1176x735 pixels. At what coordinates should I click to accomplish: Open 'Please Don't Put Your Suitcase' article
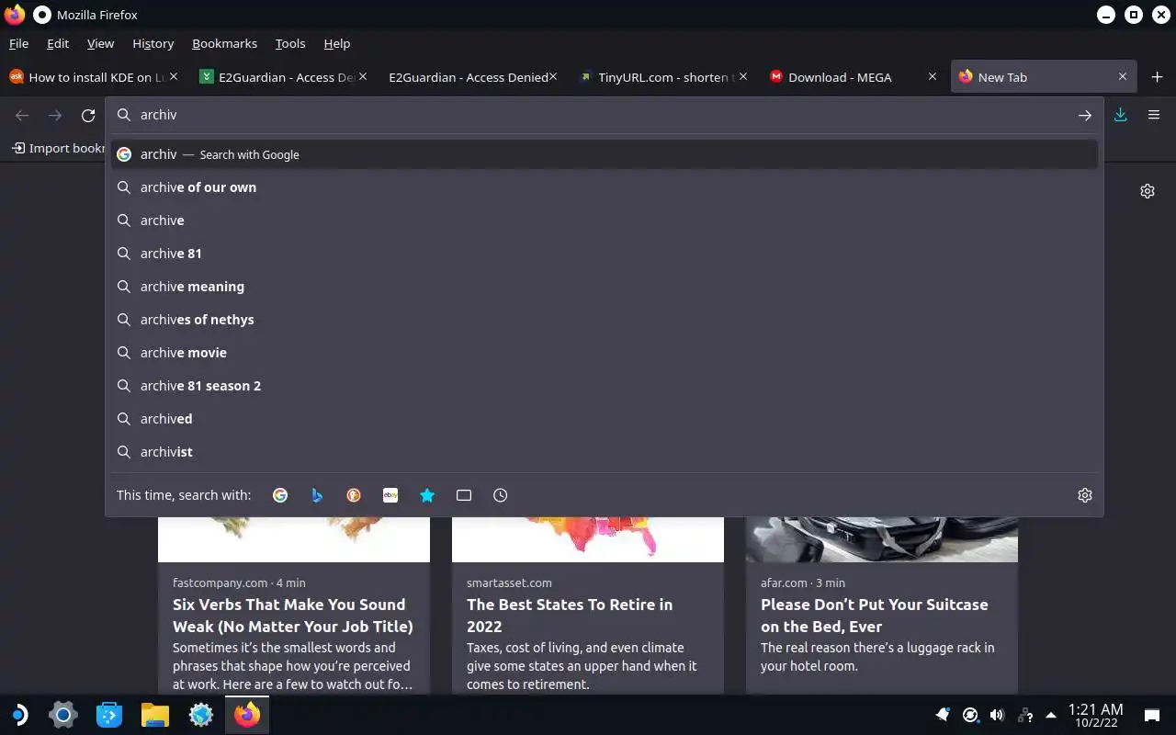(x=875, y=616)
